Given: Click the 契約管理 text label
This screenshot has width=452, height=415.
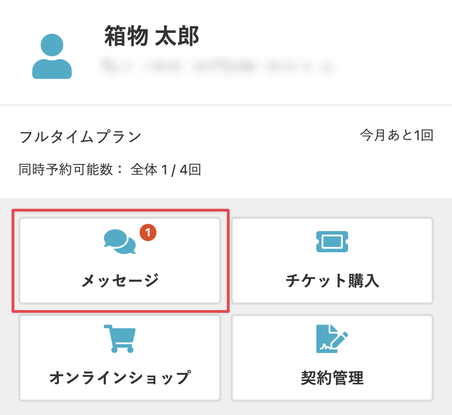Looking at the screenshot, I should point(332,377).
